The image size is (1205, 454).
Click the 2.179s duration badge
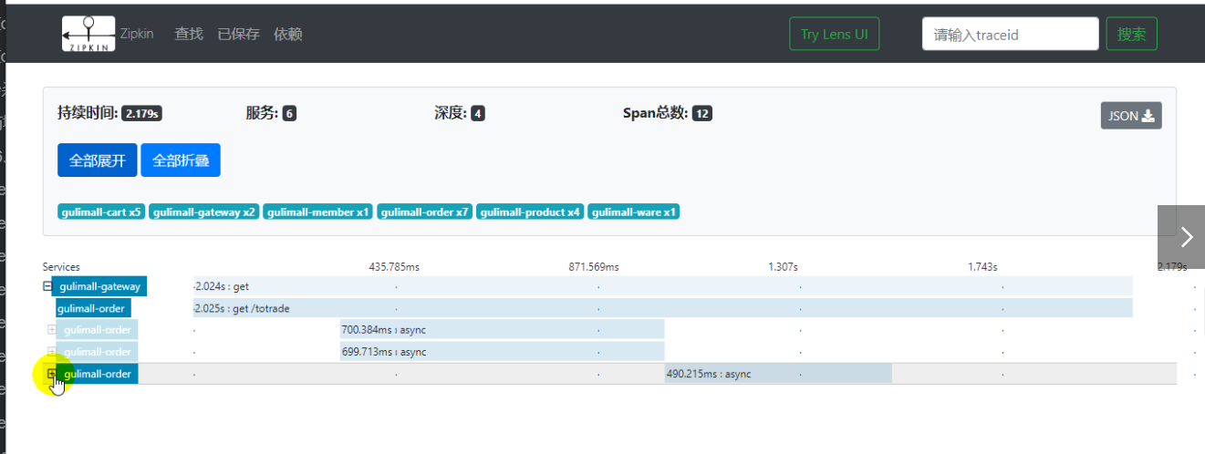pos(141,114)
